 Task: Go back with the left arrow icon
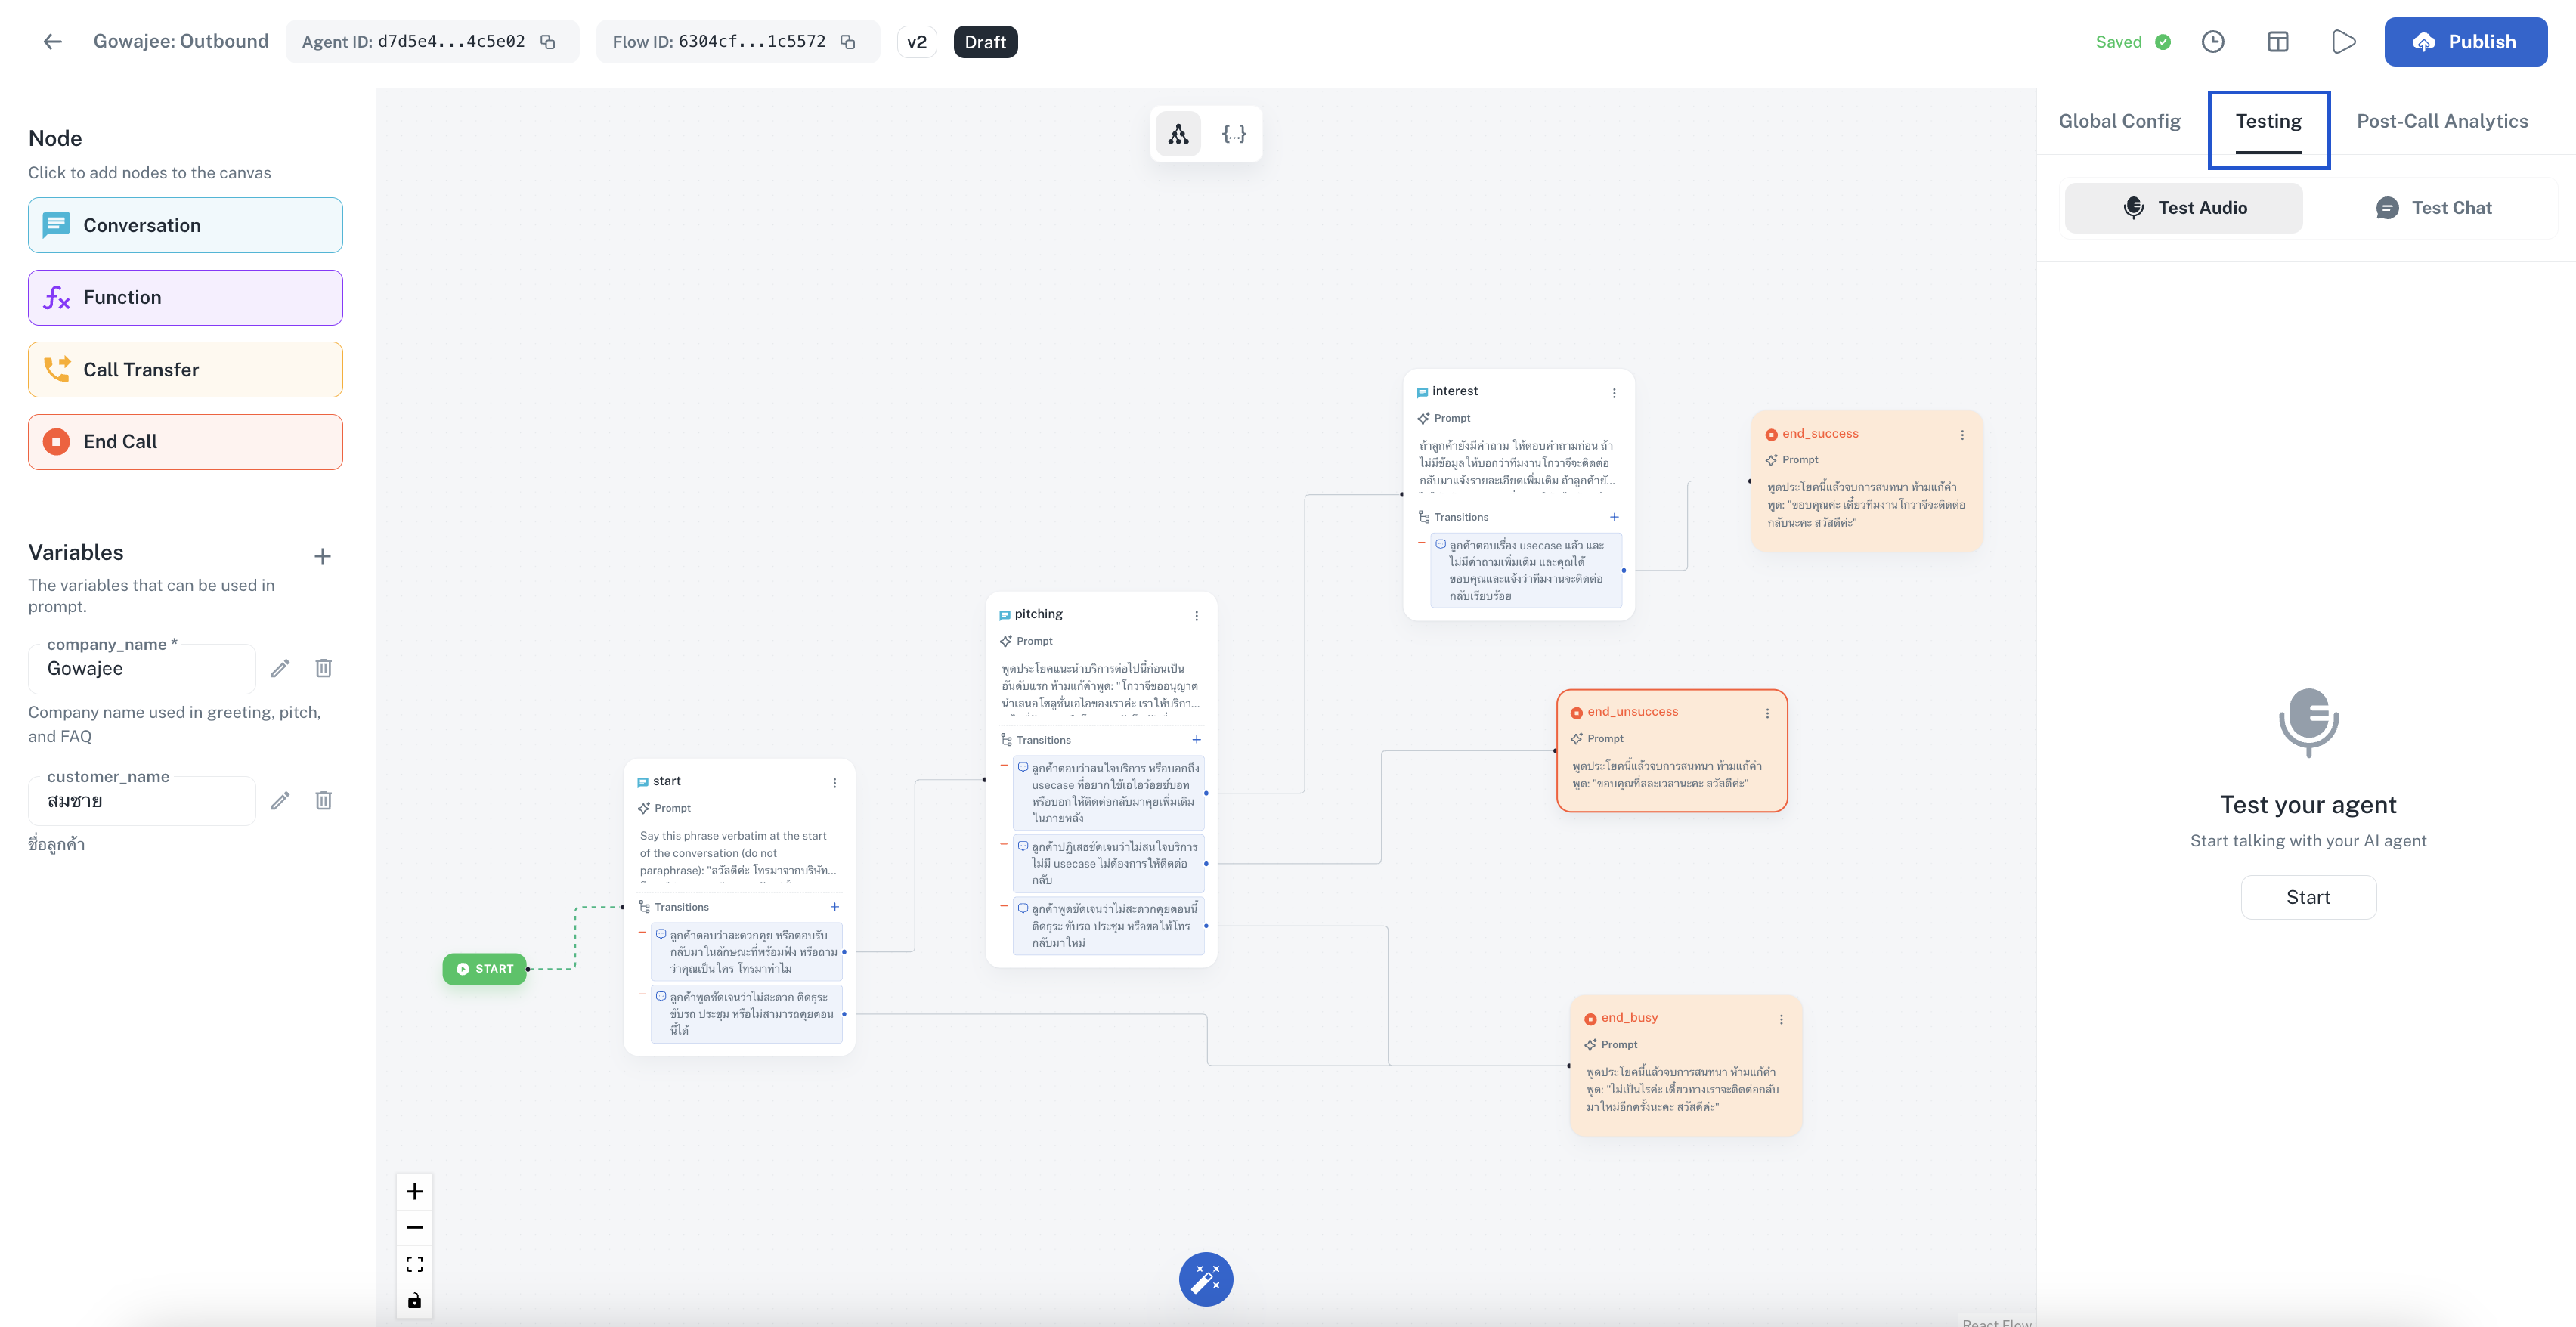click(x=52, y=41)
